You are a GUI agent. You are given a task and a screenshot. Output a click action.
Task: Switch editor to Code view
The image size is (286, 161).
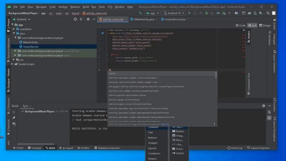[240, 25]
